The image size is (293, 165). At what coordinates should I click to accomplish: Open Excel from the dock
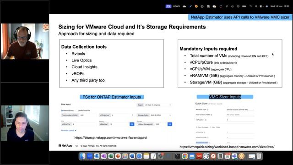tap(111, 156)
